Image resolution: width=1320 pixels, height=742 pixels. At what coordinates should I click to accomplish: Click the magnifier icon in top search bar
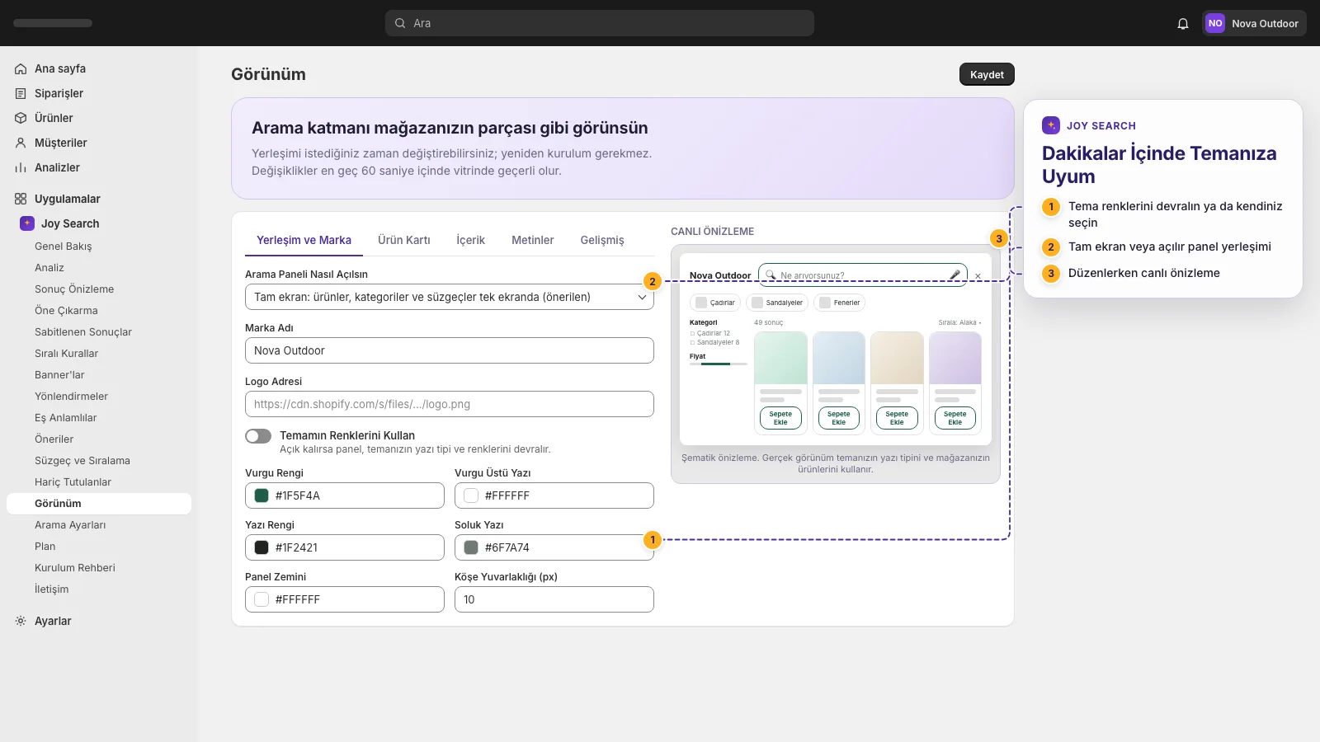pyautogui.click(x=400, y=23)
